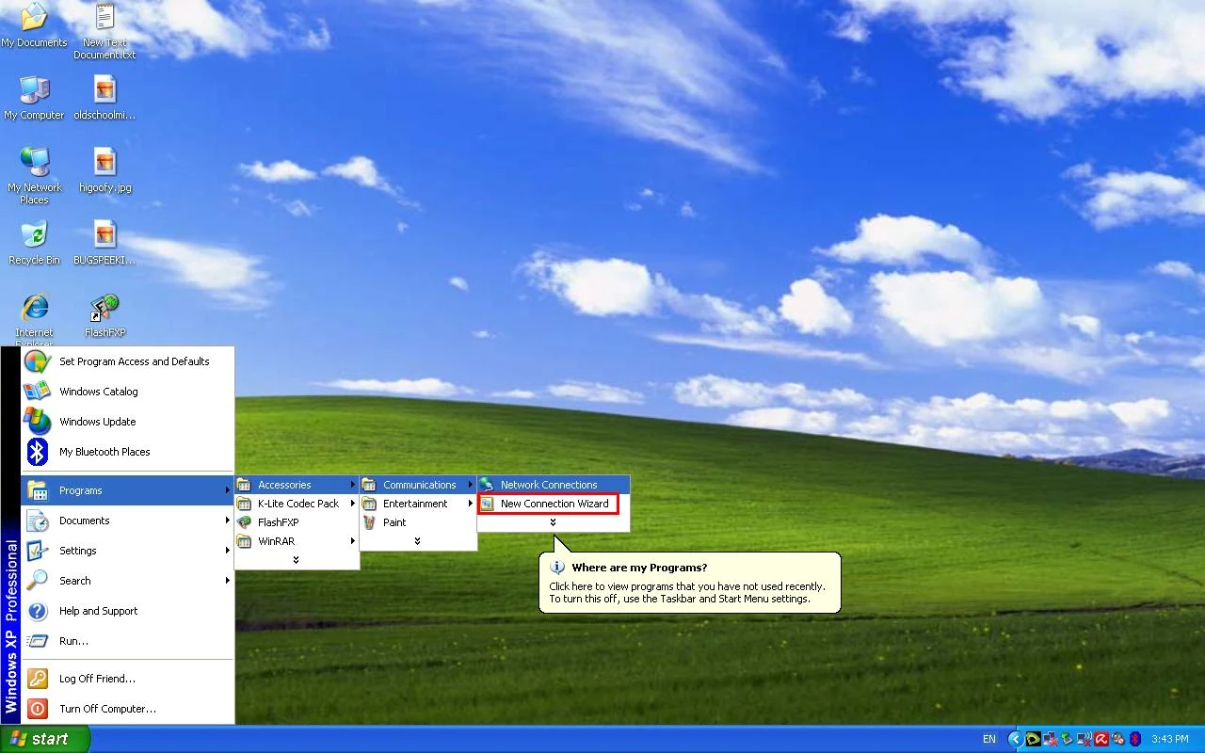Click Log Off Friend...
Image resolution: width=1205 pixels, height=753 pixels.
127,679
